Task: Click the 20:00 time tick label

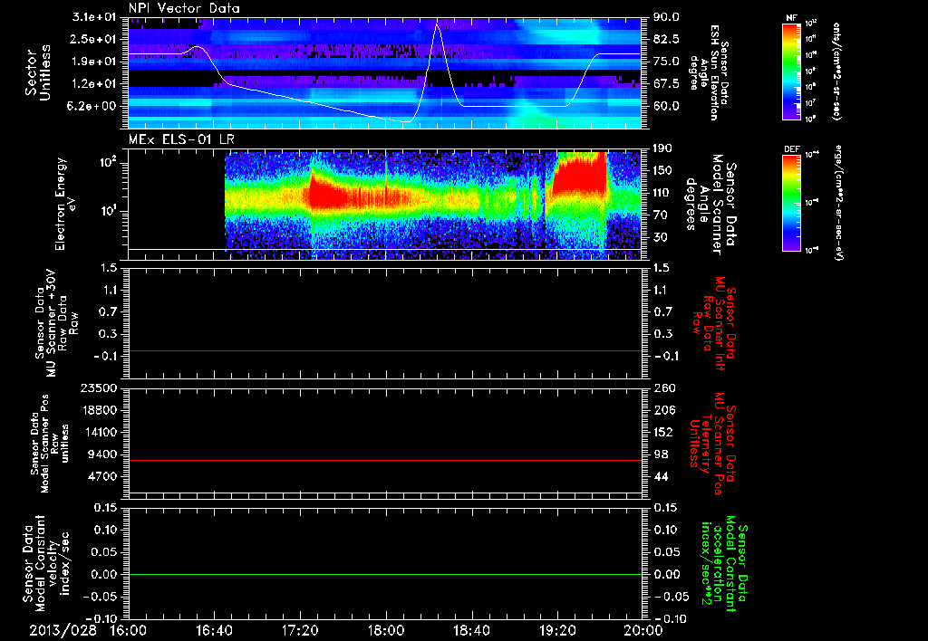Action: (643, 630)
